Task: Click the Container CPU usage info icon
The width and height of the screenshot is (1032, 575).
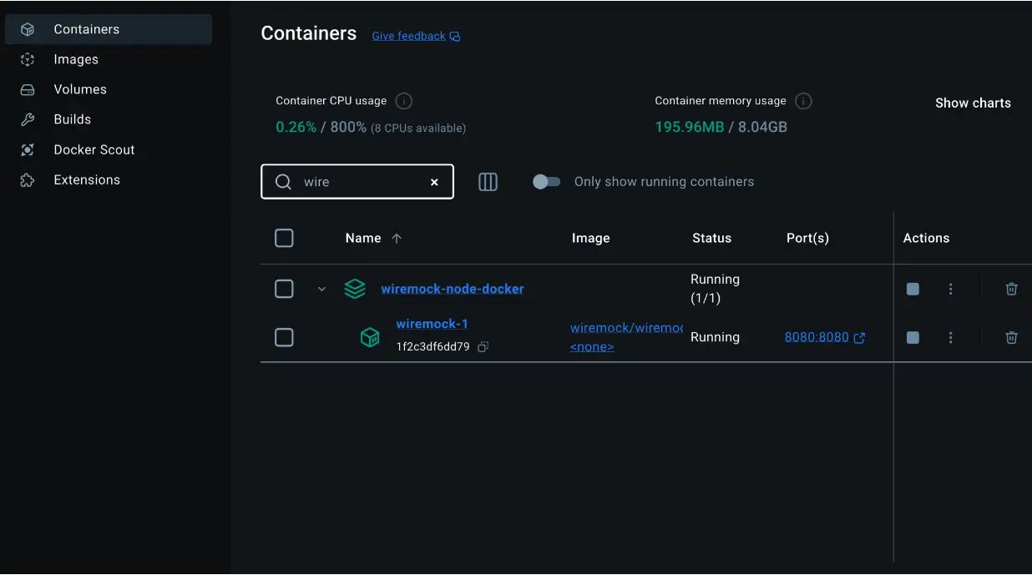Action: click(x=403, y=100)
